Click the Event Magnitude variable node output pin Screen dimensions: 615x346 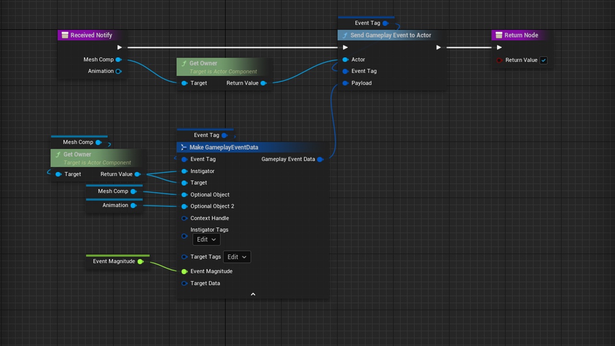(x=140, y=261)
